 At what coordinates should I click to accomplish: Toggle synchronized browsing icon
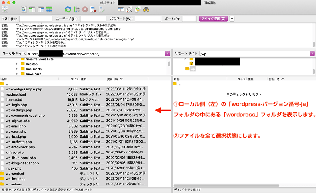point(138,9)
